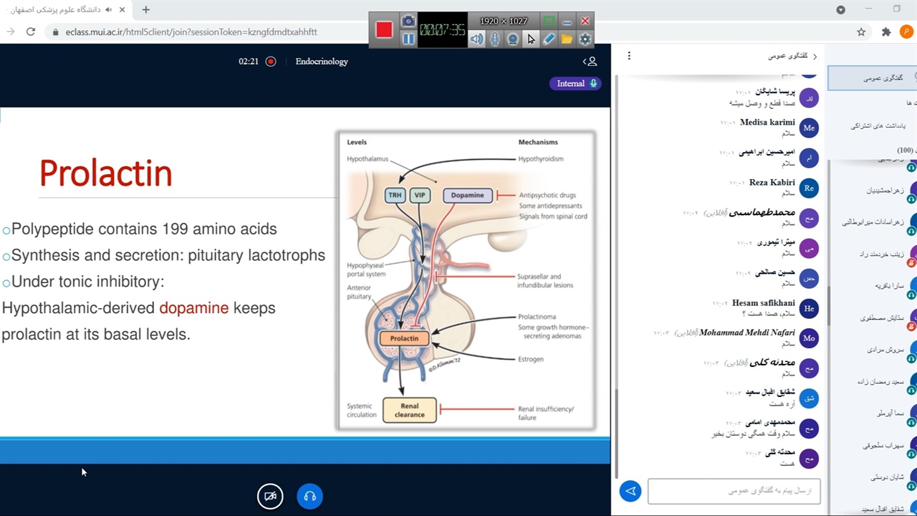Click the blue headphones audio button
Image resolution: width=917 pixels, height=516 pixels.
click(309, 496)
